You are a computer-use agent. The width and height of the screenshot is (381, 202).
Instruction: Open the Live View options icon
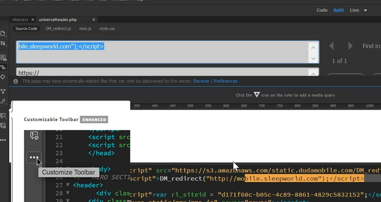click(3, 58)
